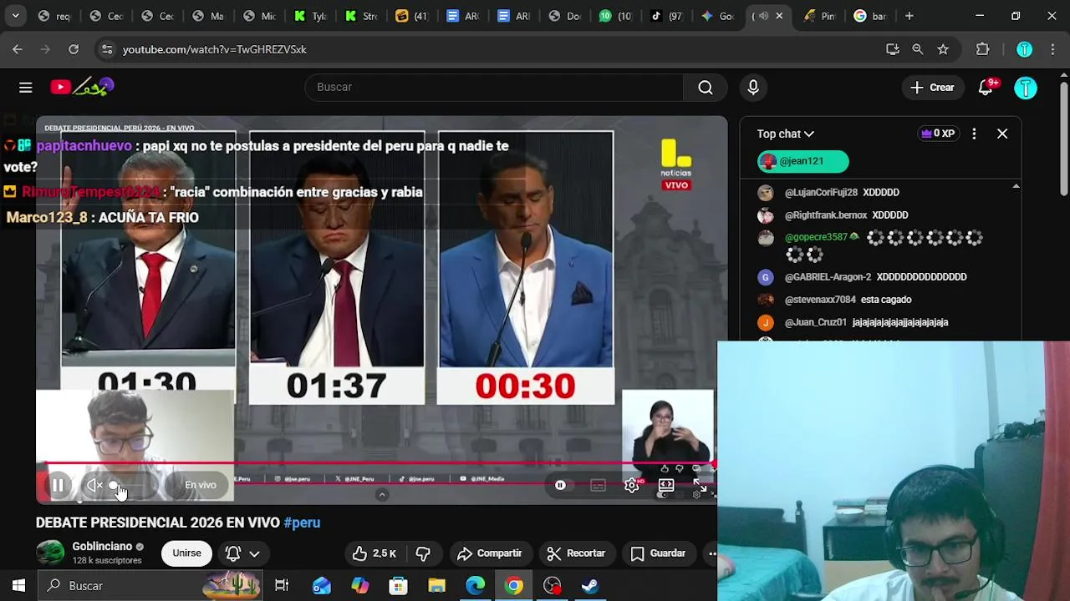This screenshot has width=1070, height=601.
Task: Like the video with 2,5 K likes
Action: [374, 553]
